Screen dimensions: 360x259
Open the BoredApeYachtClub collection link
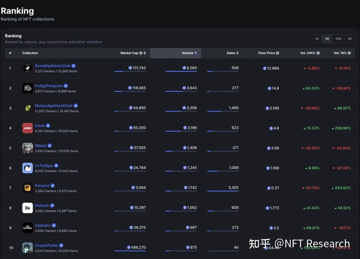[53, 66]
